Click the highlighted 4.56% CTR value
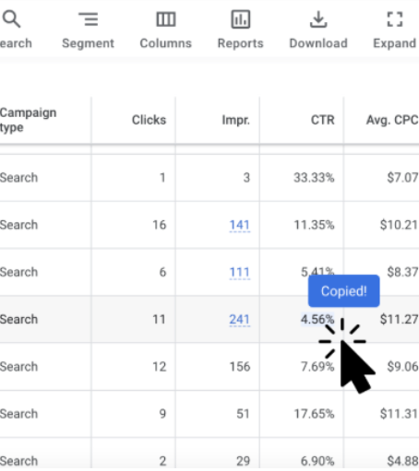419x471 pixels. pos(317,319)
